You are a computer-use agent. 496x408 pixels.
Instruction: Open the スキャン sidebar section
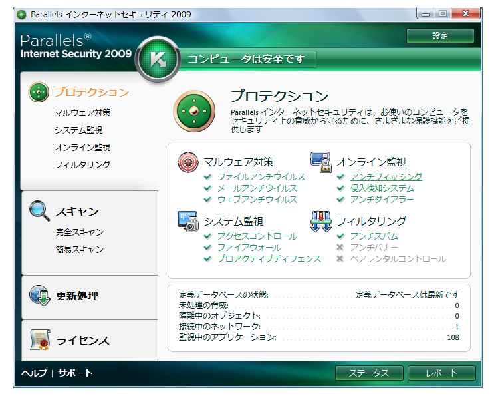pyautogui.click(x=77, y=211)
